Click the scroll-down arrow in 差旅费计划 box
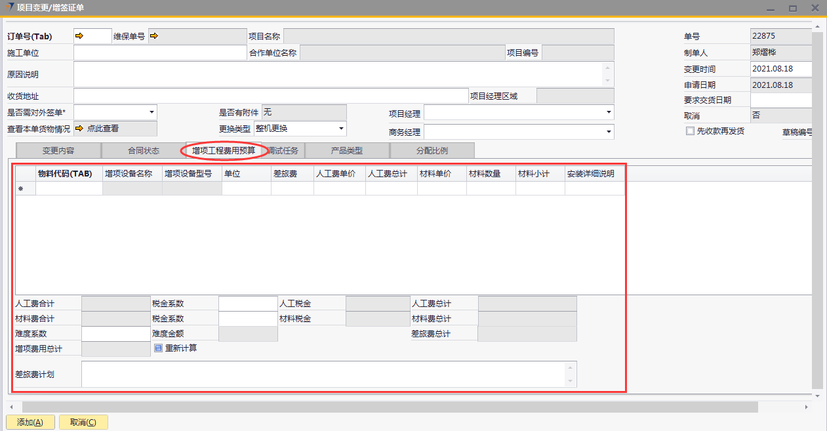This screenshot has width=827, height=431. (x=570, y=381)
